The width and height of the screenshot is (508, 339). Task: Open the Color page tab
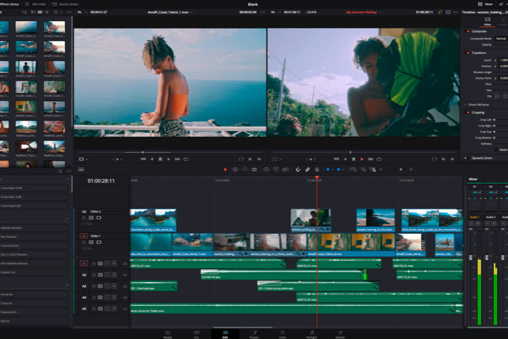pyautogui.click(x=282, y=334)
